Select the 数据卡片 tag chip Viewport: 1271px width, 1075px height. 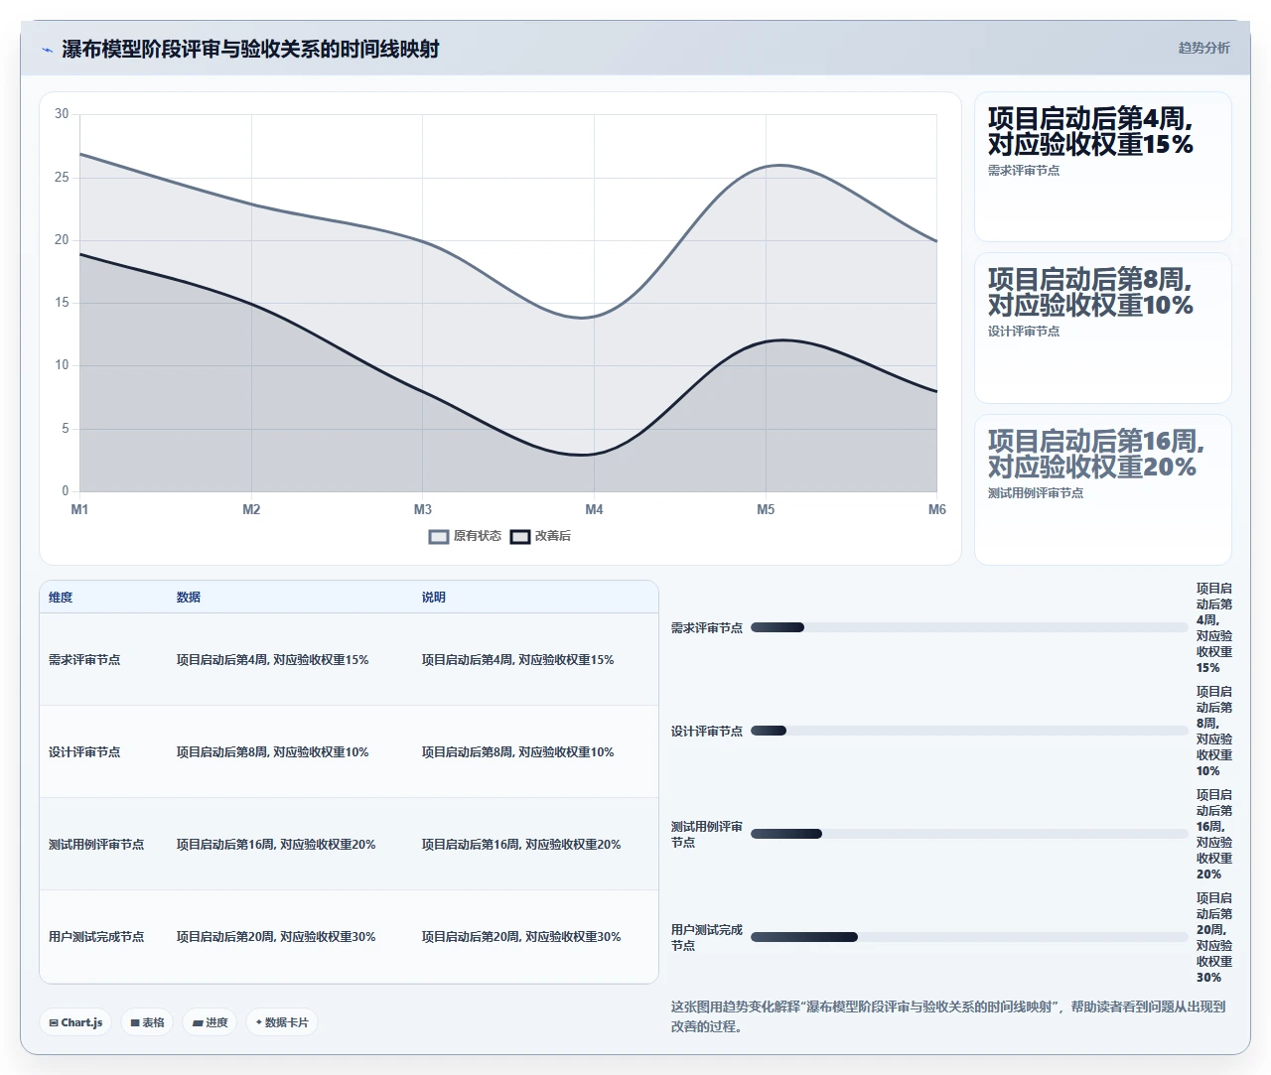pyautogui.click(x=282, y=1022)
